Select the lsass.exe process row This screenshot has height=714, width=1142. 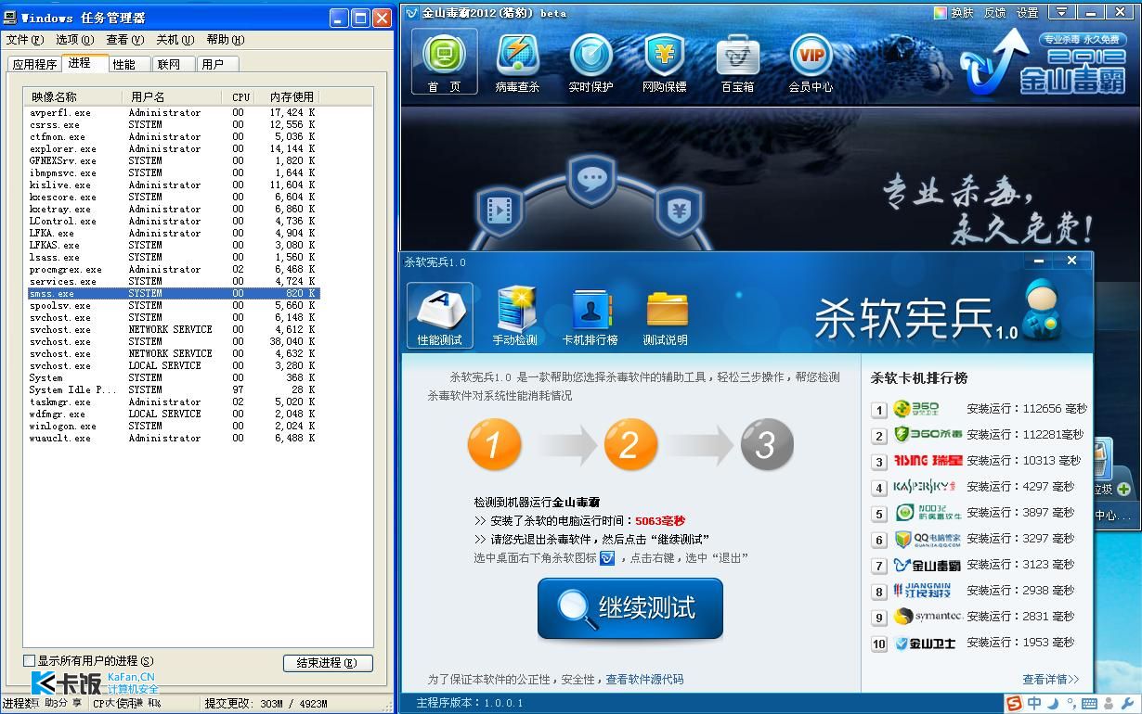[x=173, y=257]
